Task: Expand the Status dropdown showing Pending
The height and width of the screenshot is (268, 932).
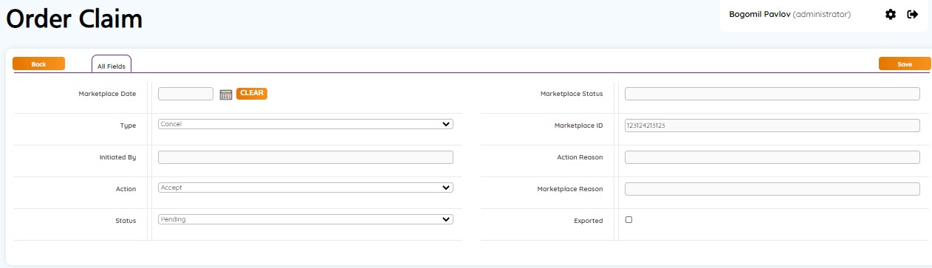Action: (x=306, y=219)
